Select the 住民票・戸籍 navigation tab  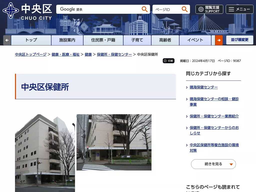pyautogui.click(x=103, y=40)
